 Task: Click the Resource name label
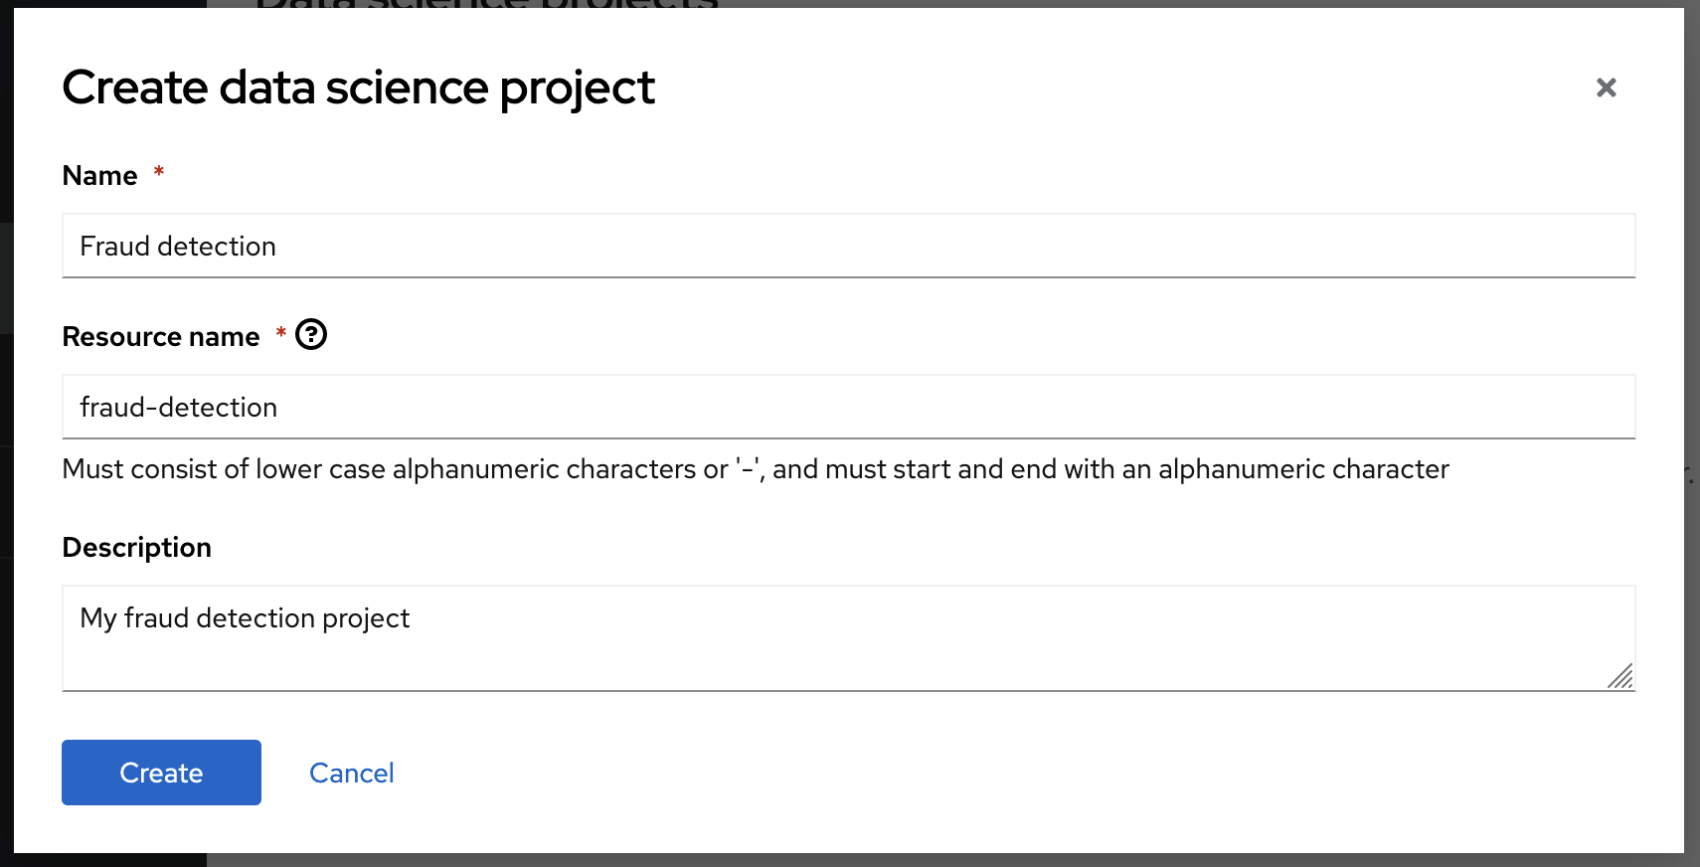[161, 336]
